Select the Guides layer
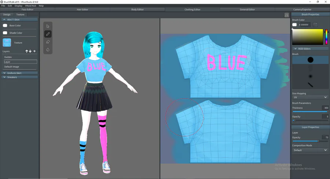Viewport: 330px width, 179px height. coord(20,57)
